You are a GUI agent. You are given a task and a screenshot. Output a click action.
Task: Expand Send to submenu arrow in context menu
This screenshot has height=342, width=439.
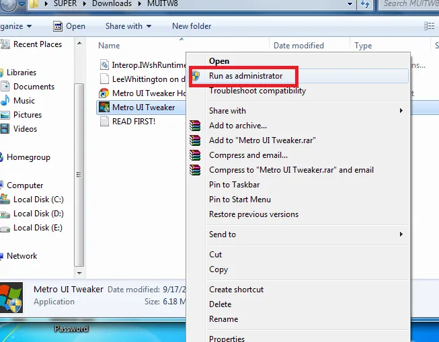401,234
